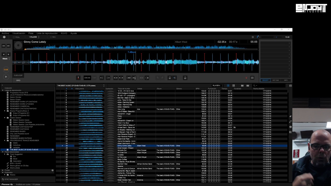Screen dimensions: 331x186
Task: Collapse Mataro session folder
Action: click(x=5, y=118)
